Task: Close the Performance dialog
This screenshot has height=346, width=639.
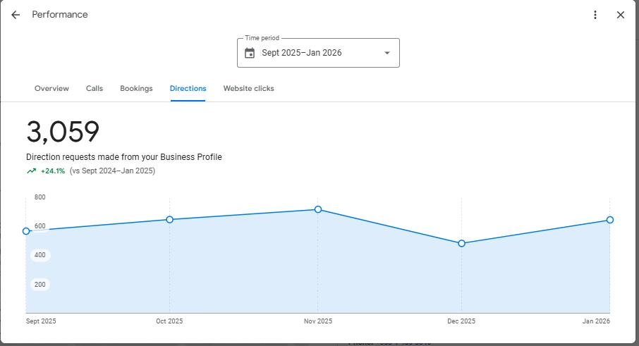Action: click(x=621, y=15)
